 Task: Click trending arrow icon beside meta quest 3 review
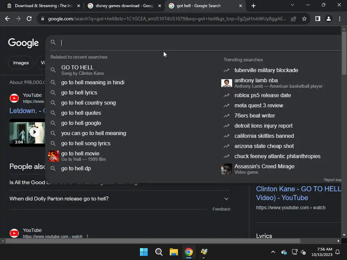(226, 106)
